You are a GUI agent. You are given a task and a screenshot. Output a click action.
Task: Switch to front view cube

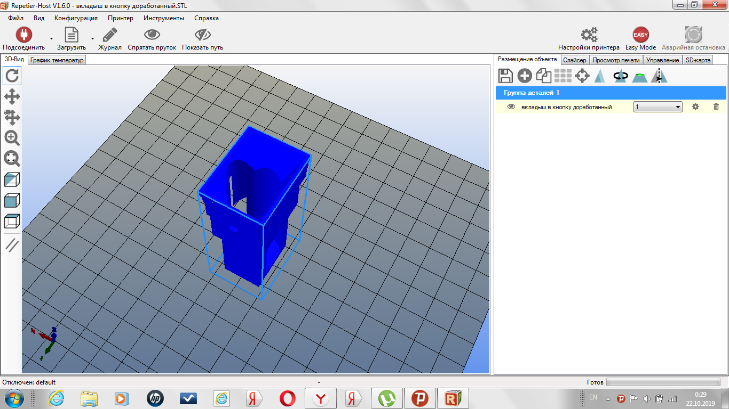pos(12,201)
